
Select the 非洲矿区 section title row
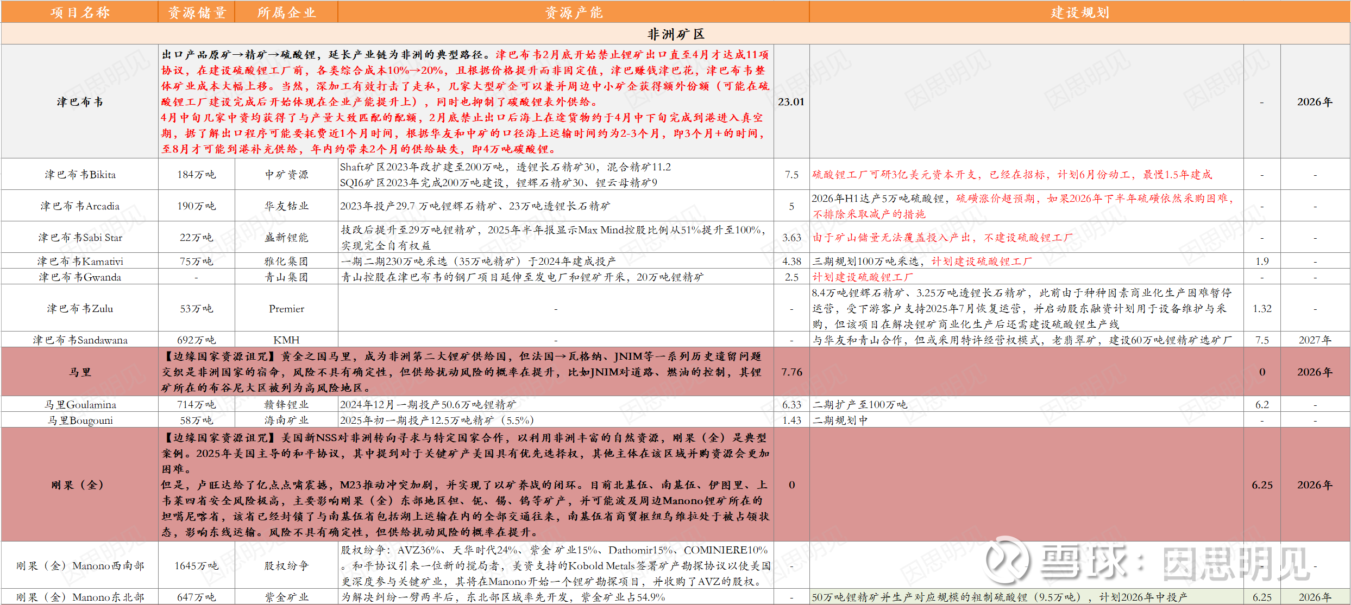point(675,34)
